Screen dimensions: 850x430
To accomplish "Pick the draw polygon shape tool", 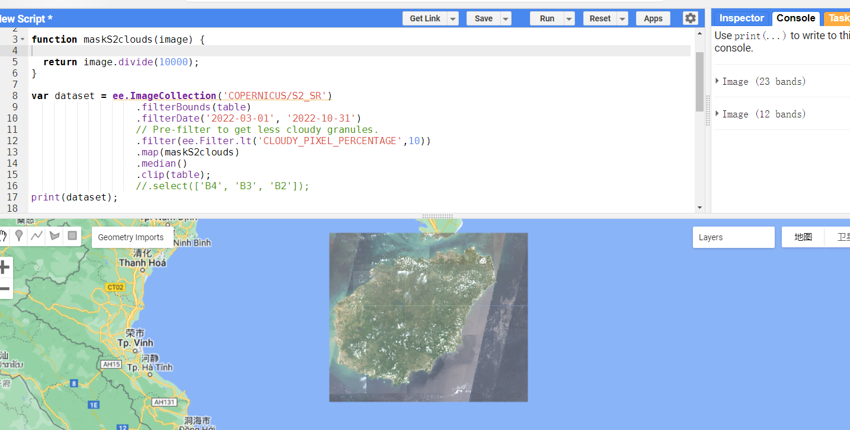I will 55,236.
